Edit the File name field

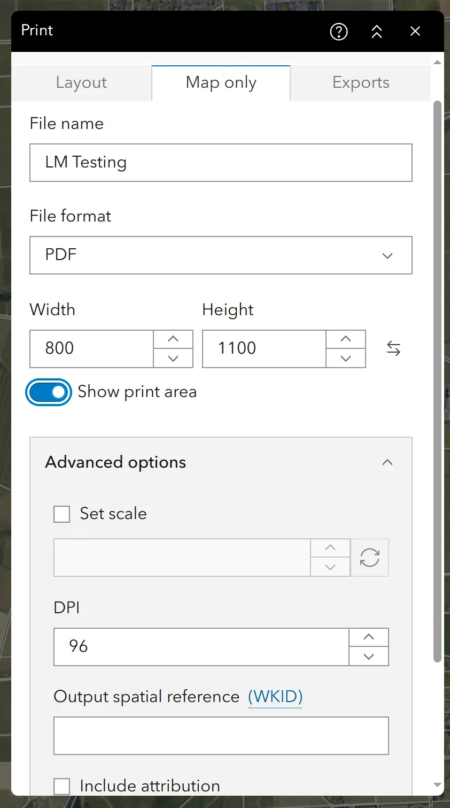tap(221, 163)
